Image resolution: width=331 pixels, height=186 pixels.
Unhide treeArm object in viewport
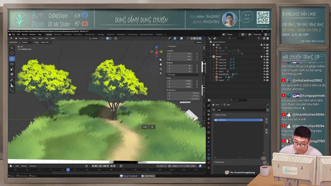click(264, 51)
